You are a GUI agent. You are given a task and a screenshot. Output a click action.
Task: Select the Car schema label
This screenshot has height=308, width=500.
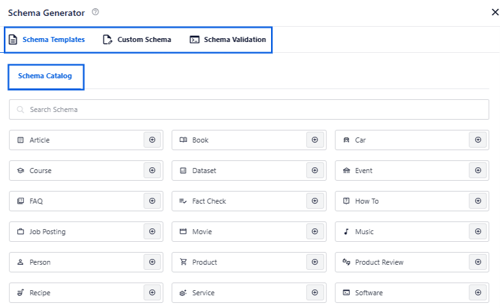360,140
